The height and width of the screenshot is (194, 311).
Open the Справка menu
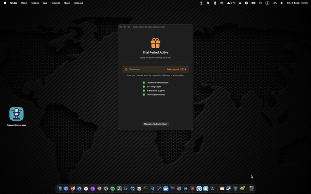point(79,3)
